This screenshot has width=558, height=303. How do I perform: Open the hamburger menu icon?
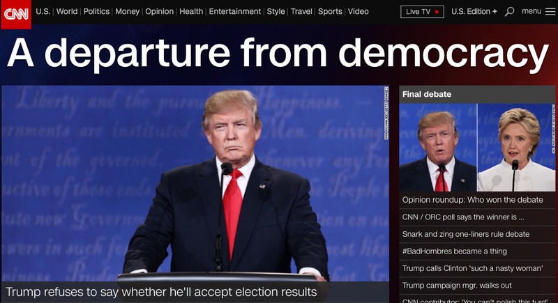[550, 12]
